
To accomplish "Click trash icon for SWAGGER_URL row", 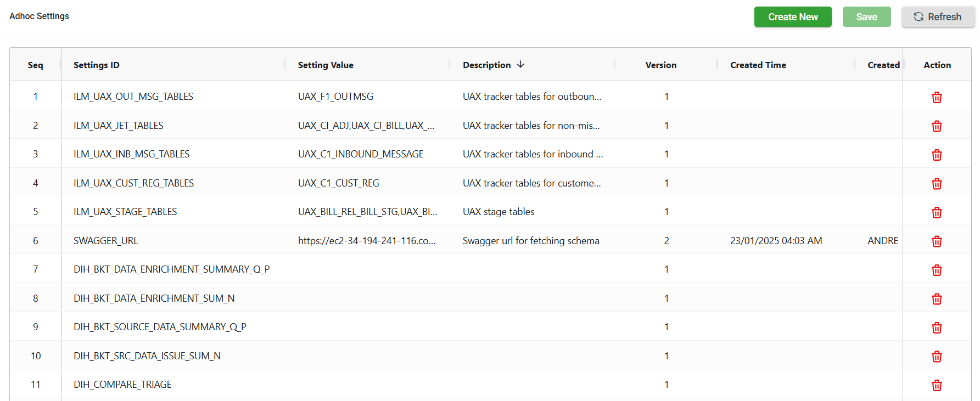I will tap(937, 241).
